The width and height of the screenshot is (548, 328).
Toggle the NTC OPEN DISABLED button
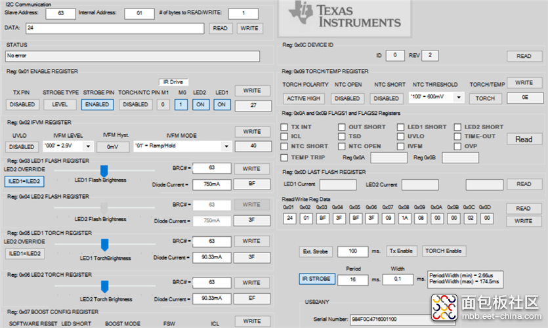point(347,98)
